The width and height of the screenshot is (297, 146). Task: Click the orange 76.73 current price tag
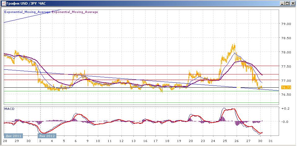point(285,88)
